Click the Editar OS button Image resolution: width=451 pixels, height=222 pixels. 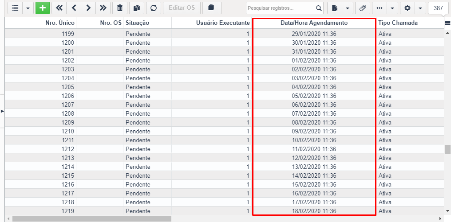click(182, 8)
